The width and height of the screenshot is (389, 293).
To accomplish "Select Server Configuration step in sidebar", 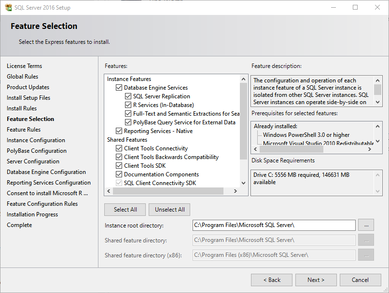I will (x=33, y=161).
